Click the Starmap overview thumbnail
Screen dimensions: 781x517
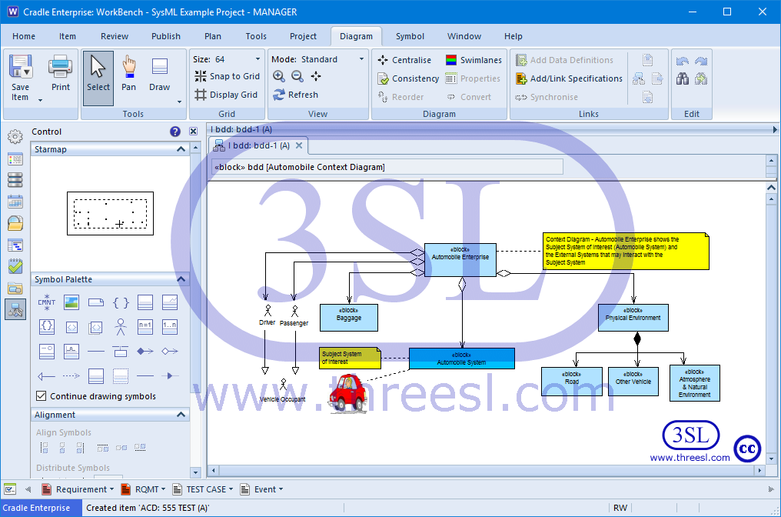110,213
